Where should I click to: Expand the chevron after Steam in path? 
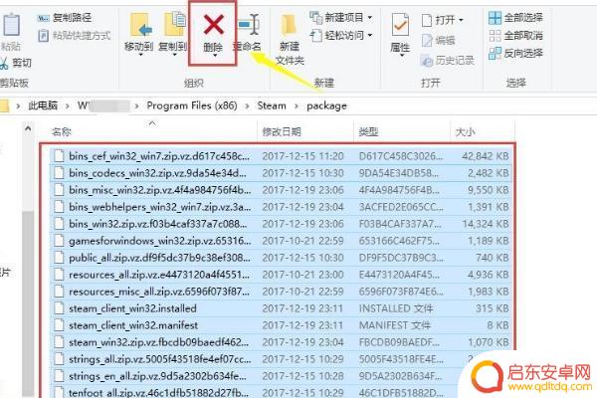click(x=297, y=105)
